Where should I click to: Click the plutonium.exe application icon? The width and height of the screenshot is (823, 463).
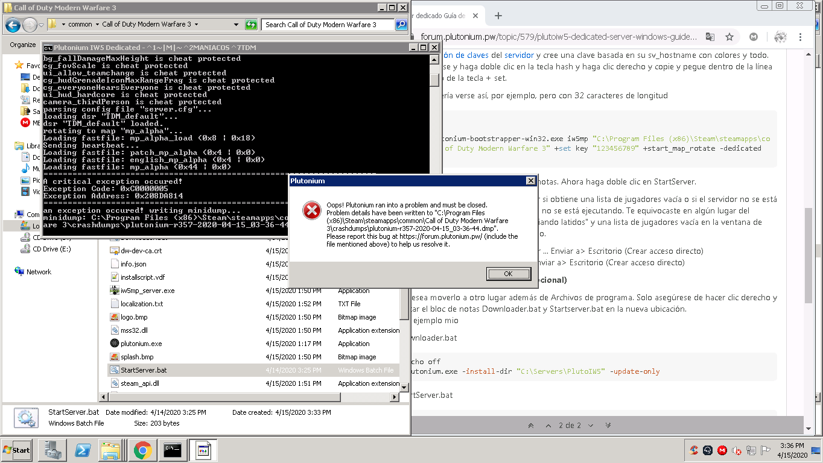point(115,344)
